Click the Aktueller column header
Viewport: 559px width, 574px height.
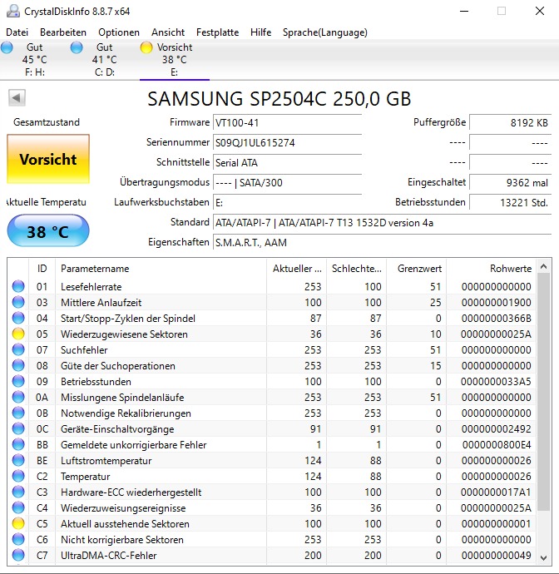296,269
